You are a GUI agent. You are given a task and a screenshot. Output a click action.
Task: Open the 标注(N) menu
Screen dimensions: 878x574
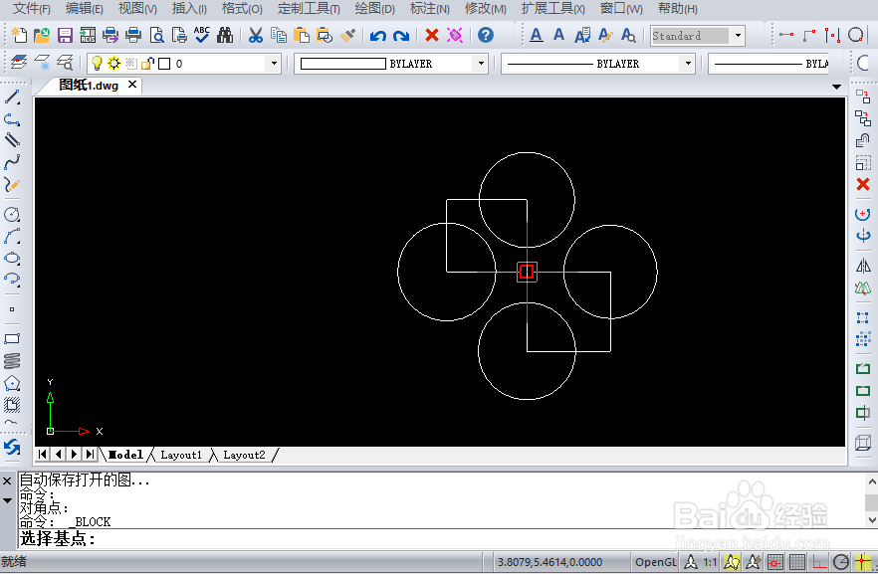(429, 8)
